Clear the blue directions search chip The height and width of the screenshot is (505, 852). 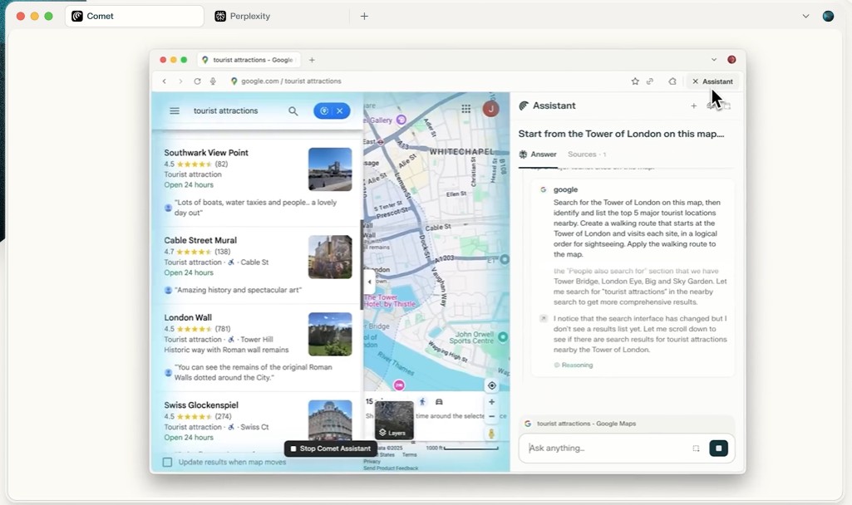click(340, 110)
